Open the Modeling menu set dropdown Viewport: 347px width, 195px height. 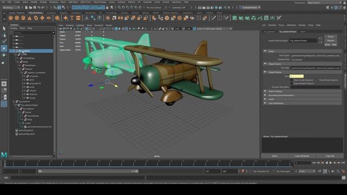click(11, 8)
